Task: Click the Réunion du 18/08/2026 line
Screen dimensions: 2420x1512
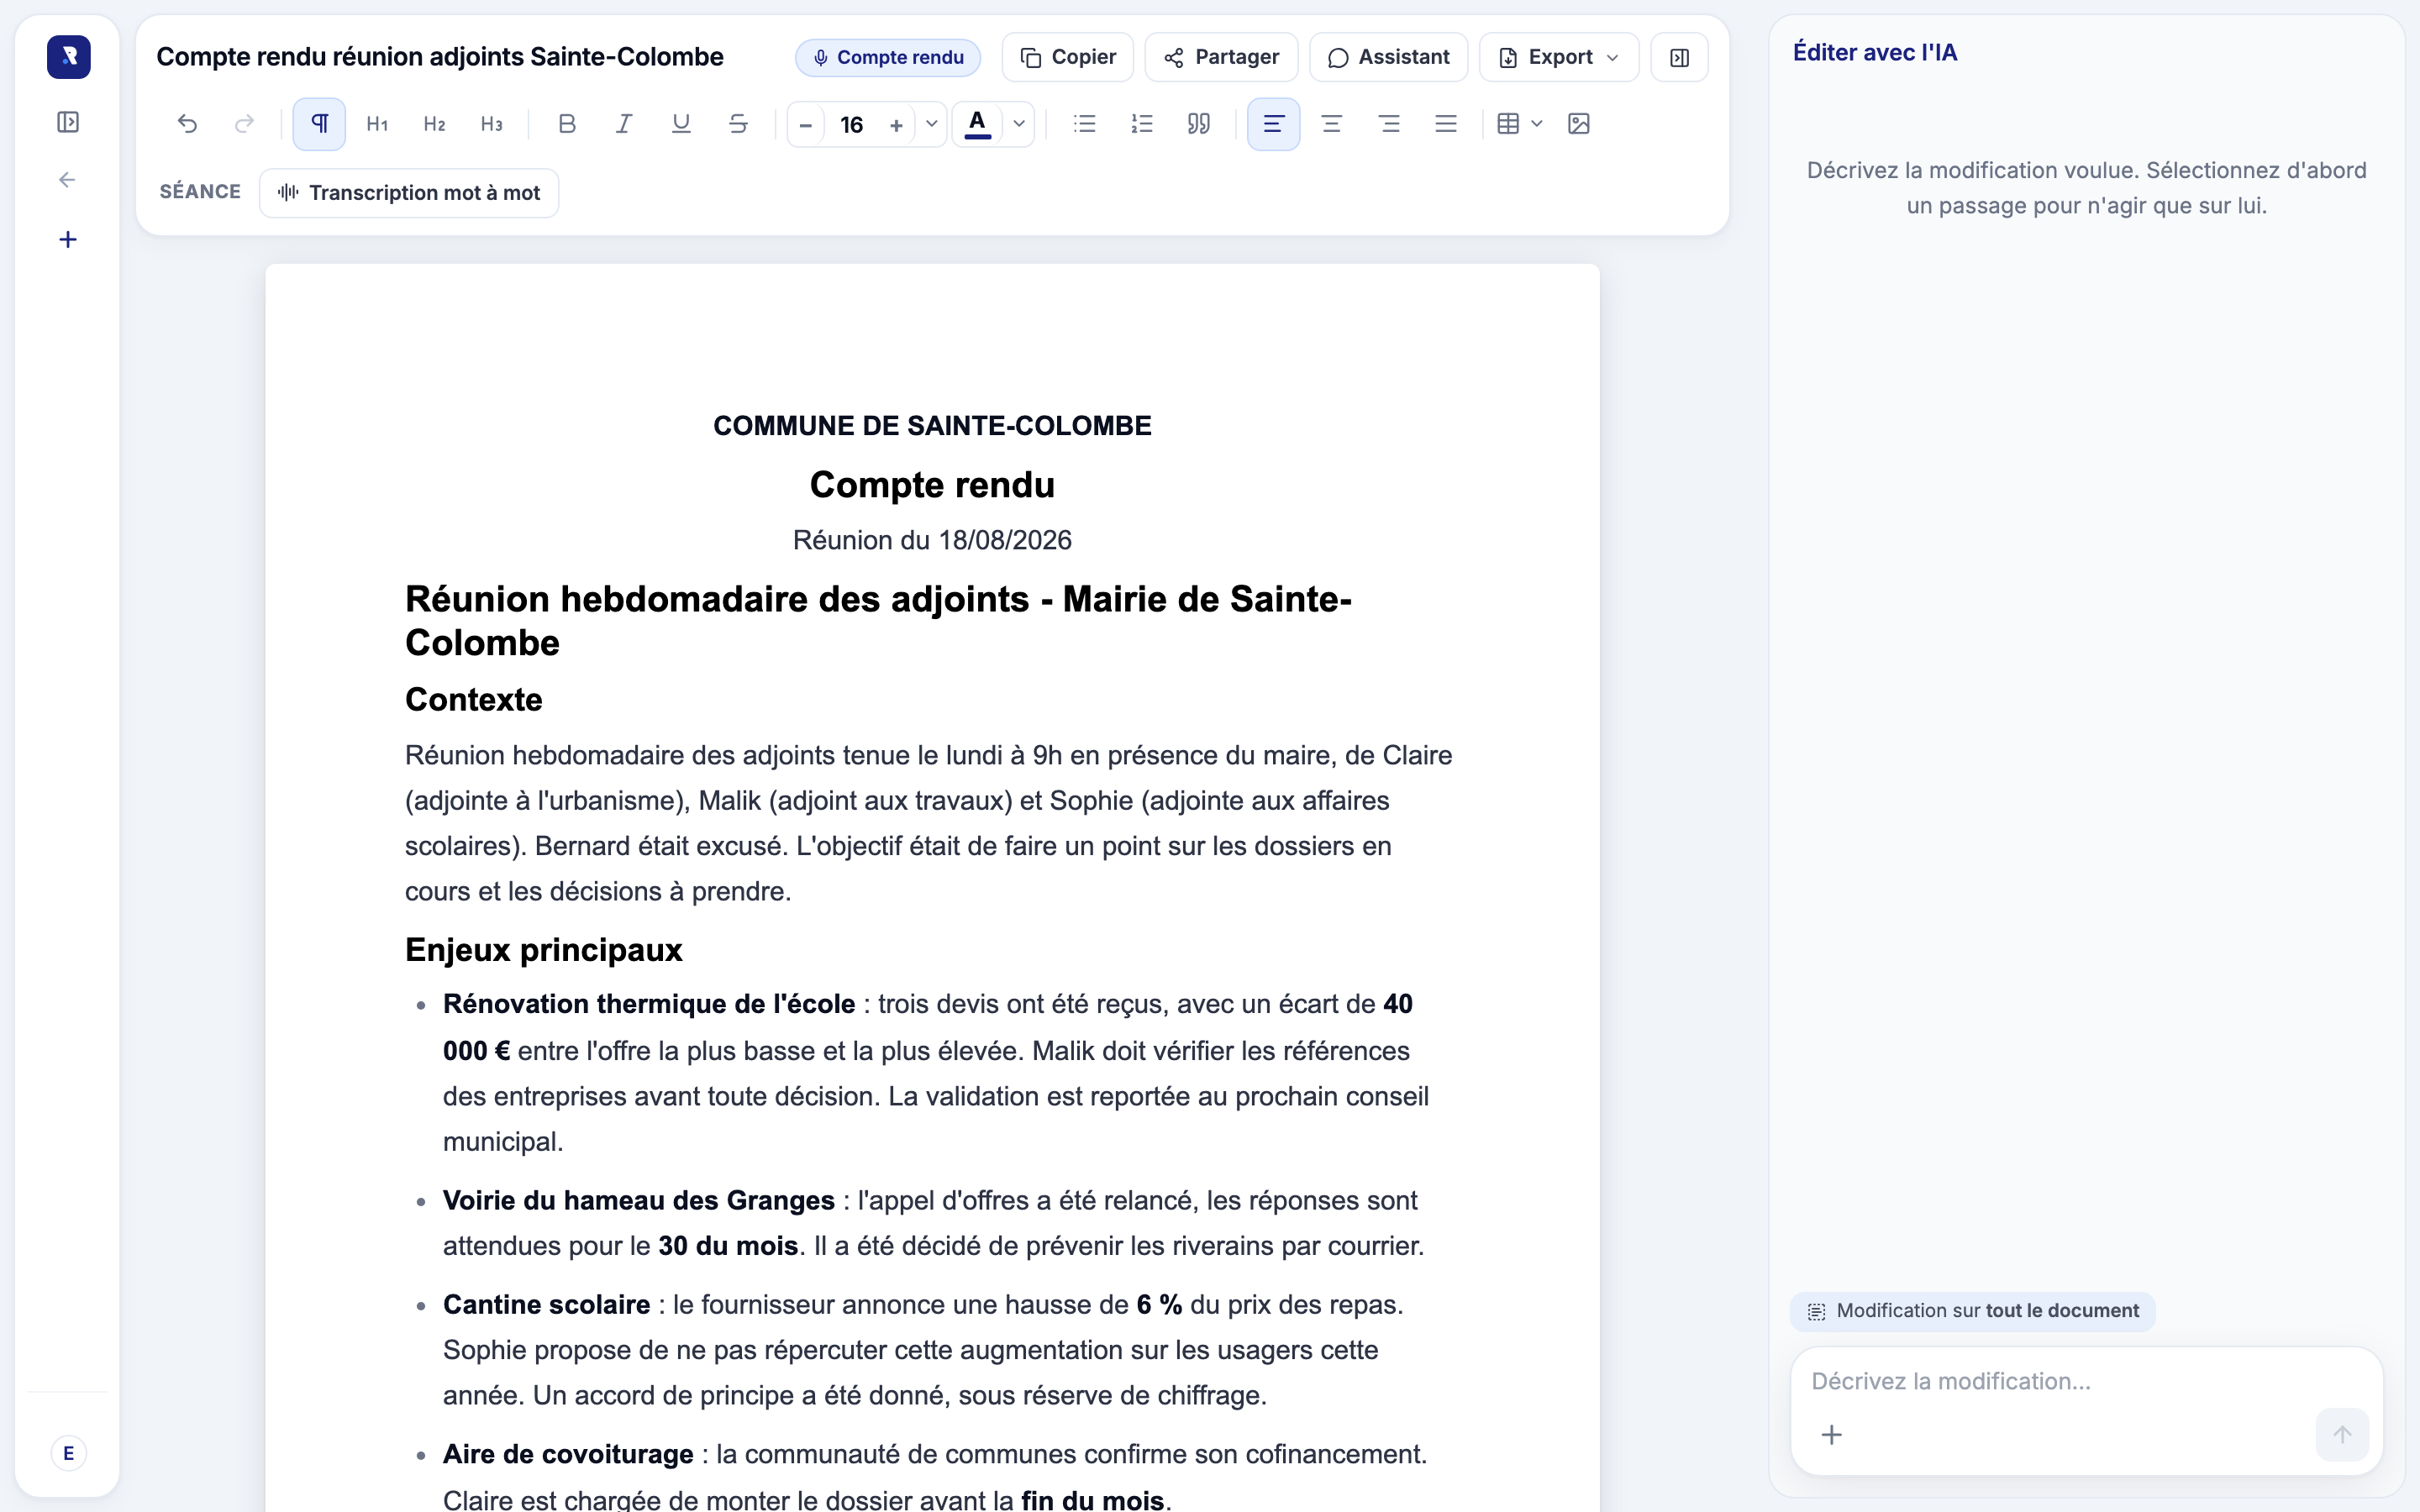Action: (932, 540)
